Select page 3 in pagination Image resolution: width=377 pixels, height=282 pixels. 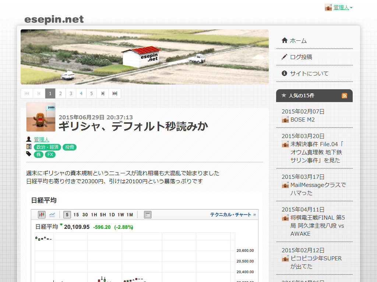point(71,94)
